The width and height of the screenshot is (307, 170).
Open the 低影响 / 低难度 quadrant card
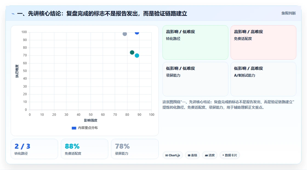tap(195, 79)
